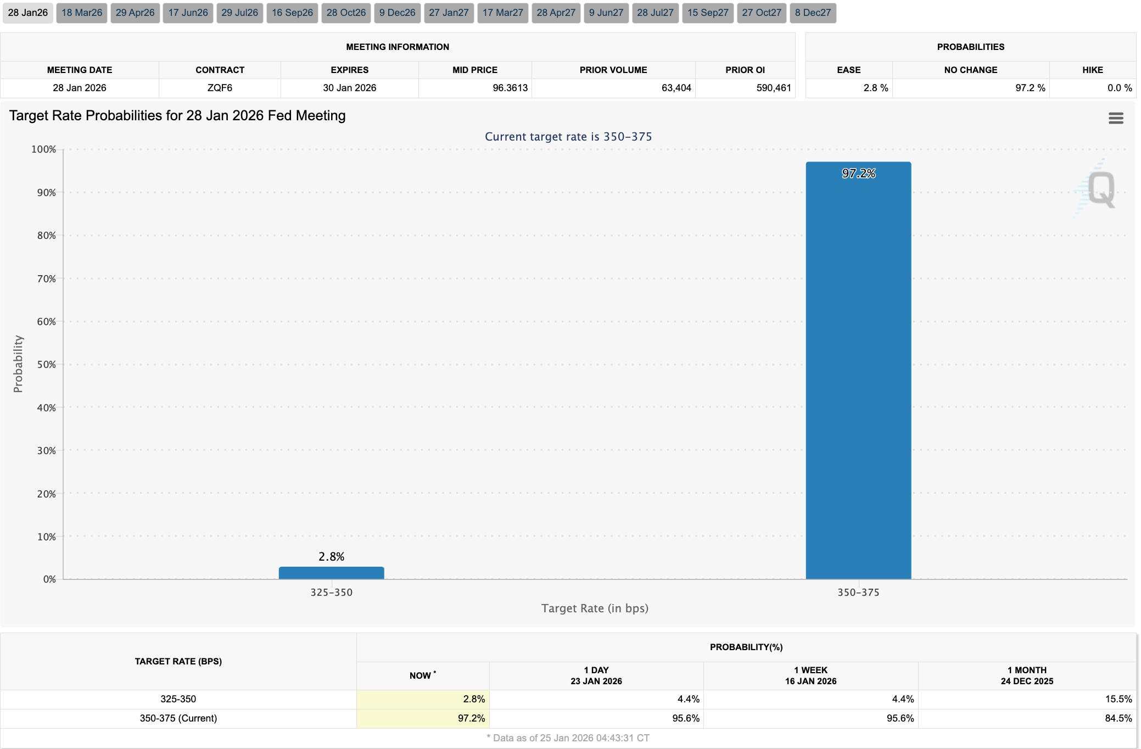Viewport: 1141px width, 749px height.
Task: Click the active 28 Jan26 tab
Action: (x=28, y=13)
